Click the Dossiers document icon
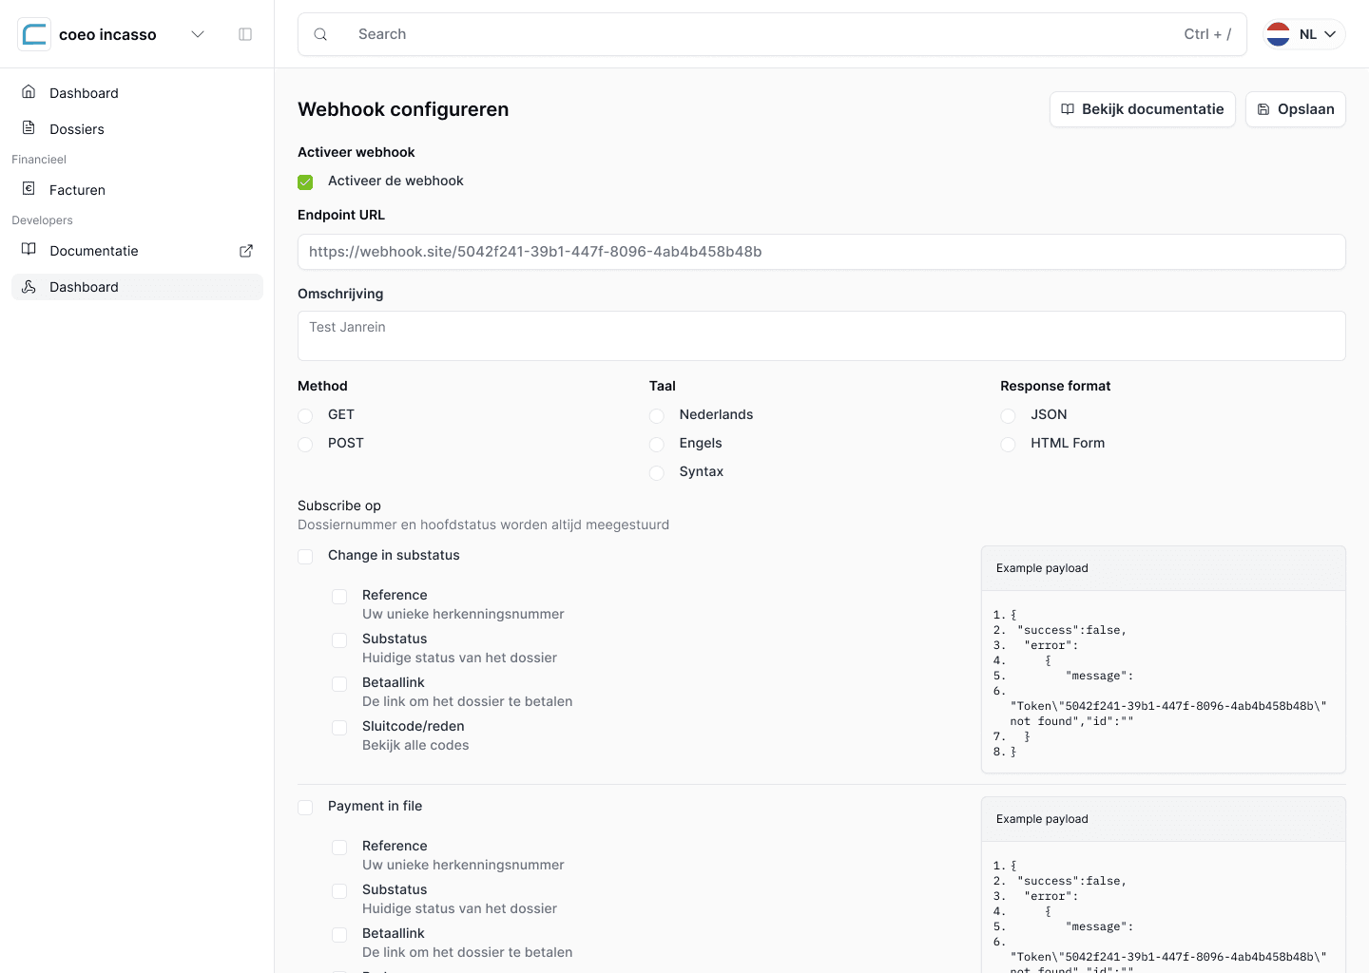Viewport: 1369px width, 973px height. pos(29,128)
